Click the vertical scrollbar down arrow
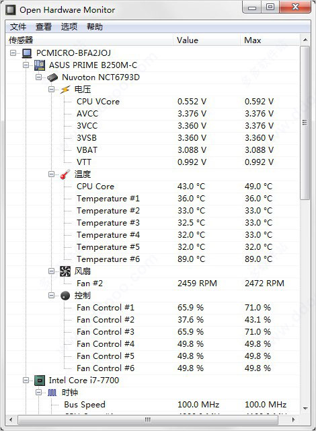The width and height of the screenshot is (316, 431). (305, 409)
